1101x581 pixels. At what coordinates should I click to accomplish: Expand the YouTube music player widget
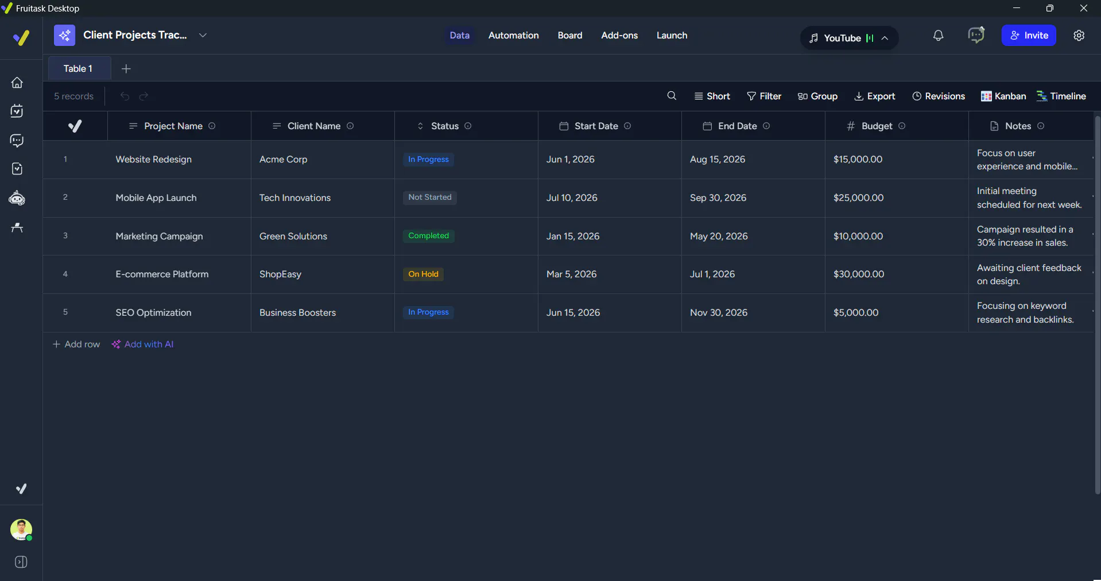click(849, 38)
